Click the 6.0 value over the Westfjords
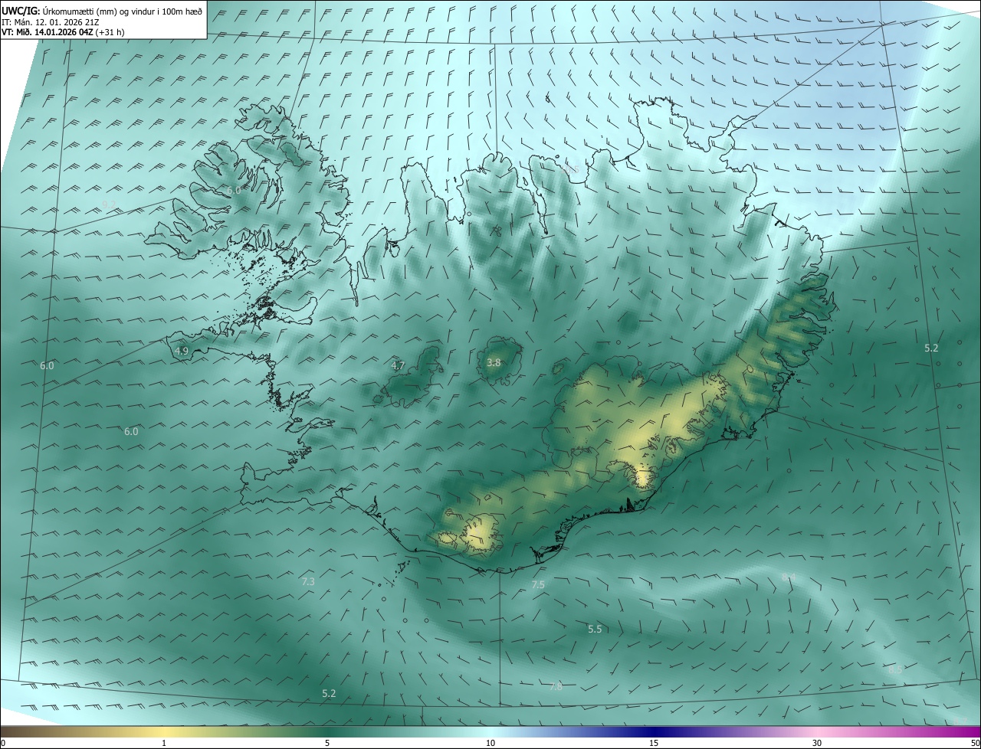The height and width of the screenshot is (749, 981). point(234,189)
